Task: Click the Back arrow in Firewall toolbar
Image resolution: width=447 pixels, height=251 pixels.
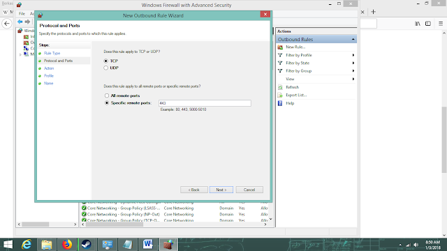Action: (x=20, y=22)
